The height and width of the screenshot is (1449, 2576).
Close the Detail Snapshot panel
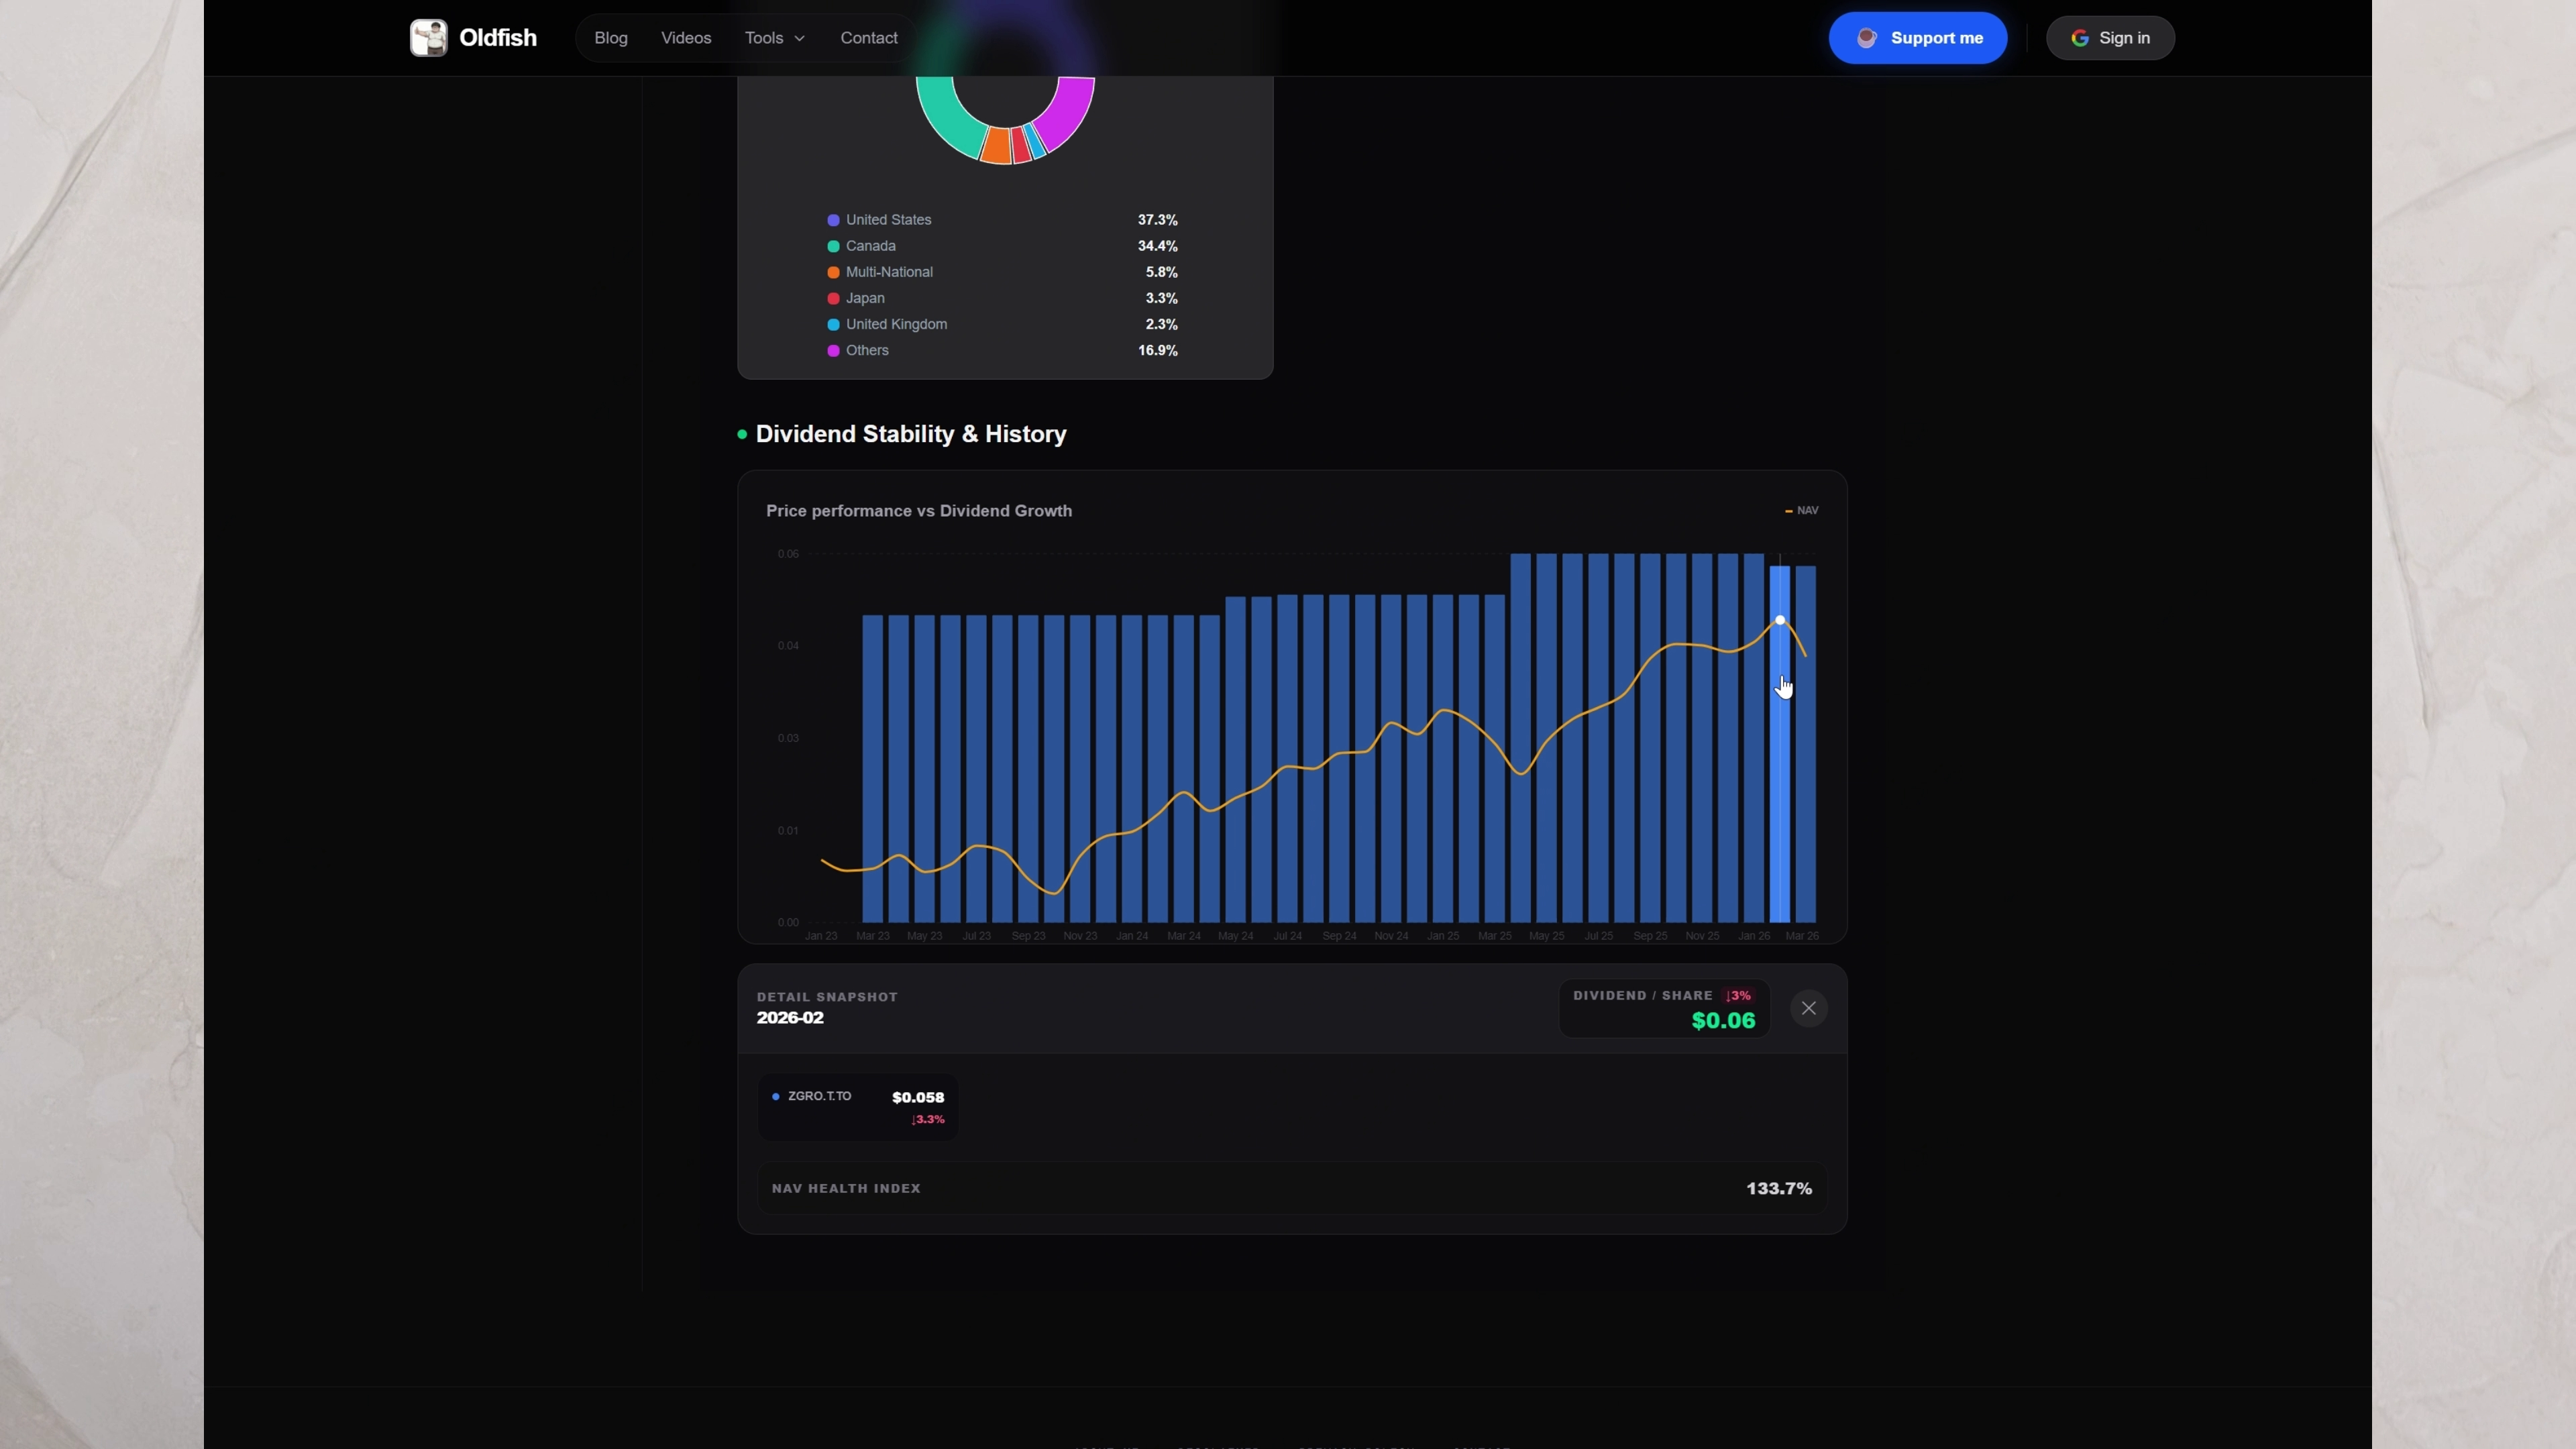tap(1808, 1008)
